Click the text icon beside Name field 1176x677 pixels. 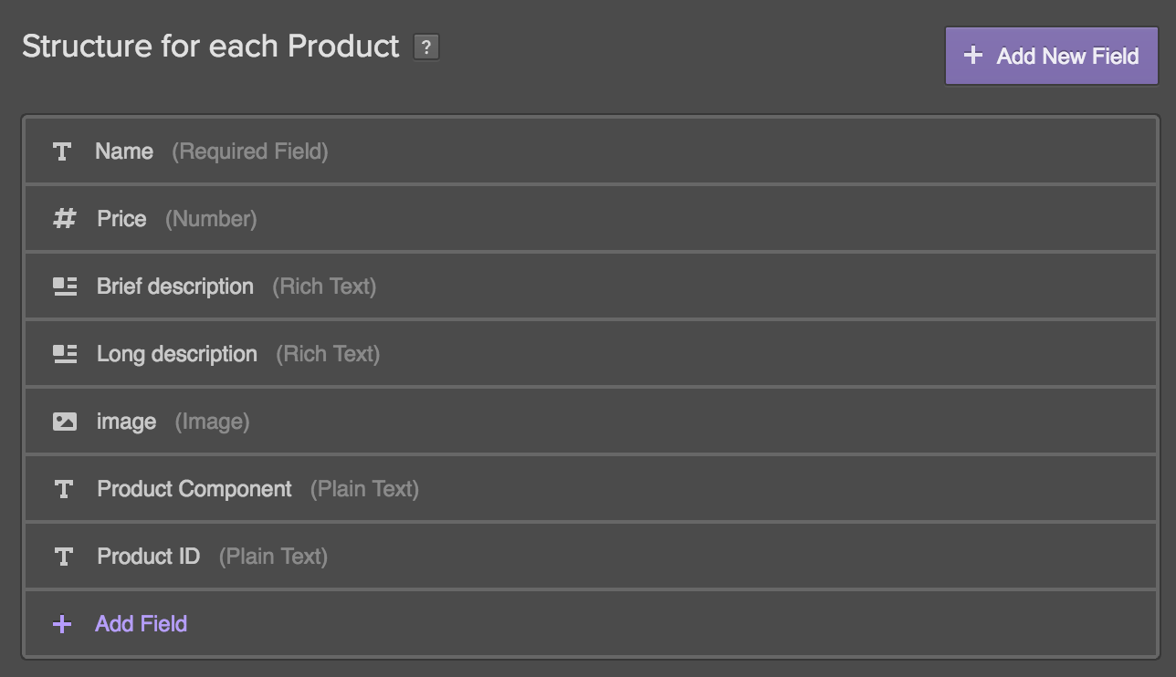tap(62, 151)
